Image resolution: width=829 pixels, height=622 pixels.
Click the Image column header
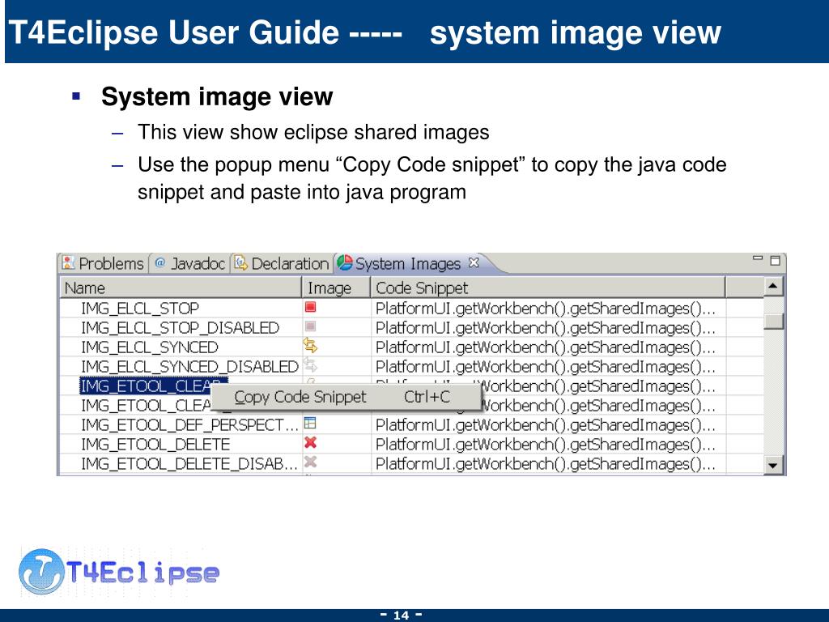pos(336,288)
